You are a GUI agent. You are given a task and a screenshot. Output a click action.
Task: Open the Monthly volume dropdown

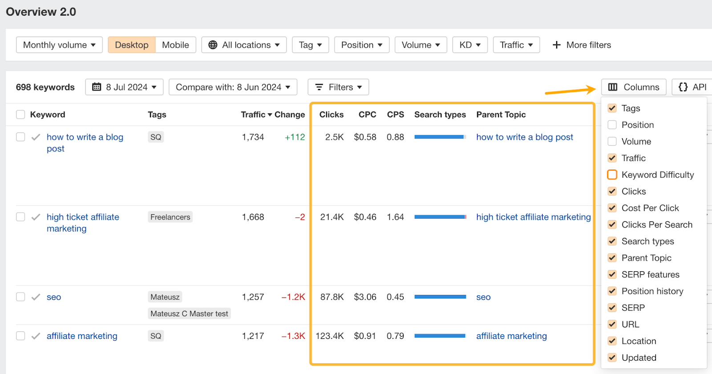59,45
